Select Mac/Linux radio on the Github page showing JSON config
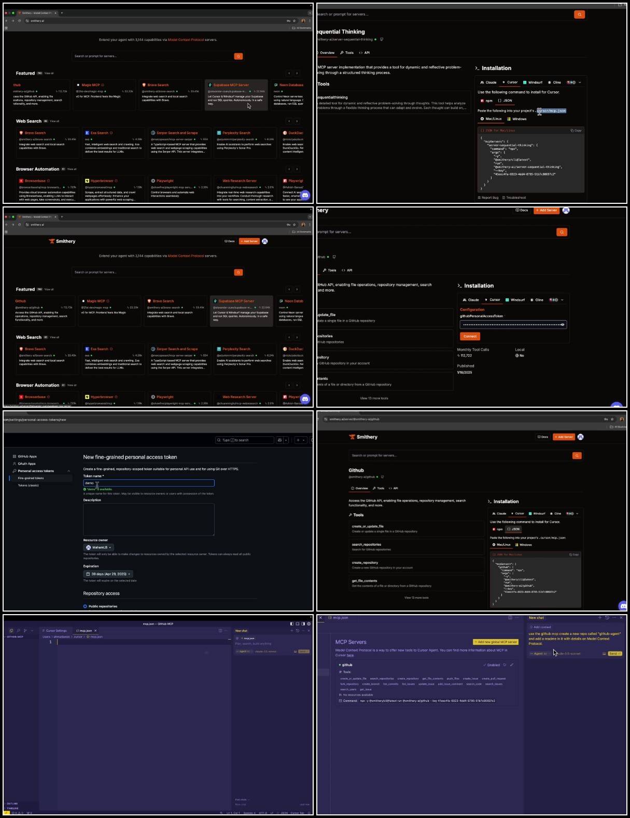This screenshot has width=630, height=818. pos(501,545)
